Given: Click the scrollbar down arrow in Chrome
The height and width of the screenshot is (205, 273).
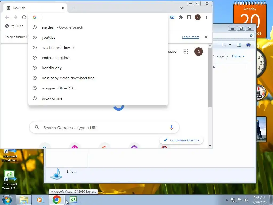Looking at the screenshot, I should click(210, 146).
